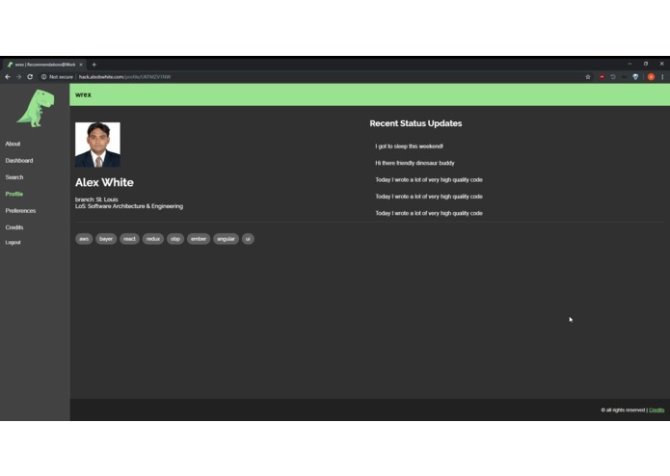
Task: Click the wrex title in green header
Action: 83,94
